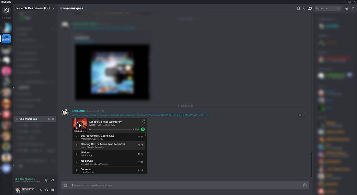Click the plus upload button in message bar
The image size is (357, 195).
pyautogui.click(x=65, y=185)
